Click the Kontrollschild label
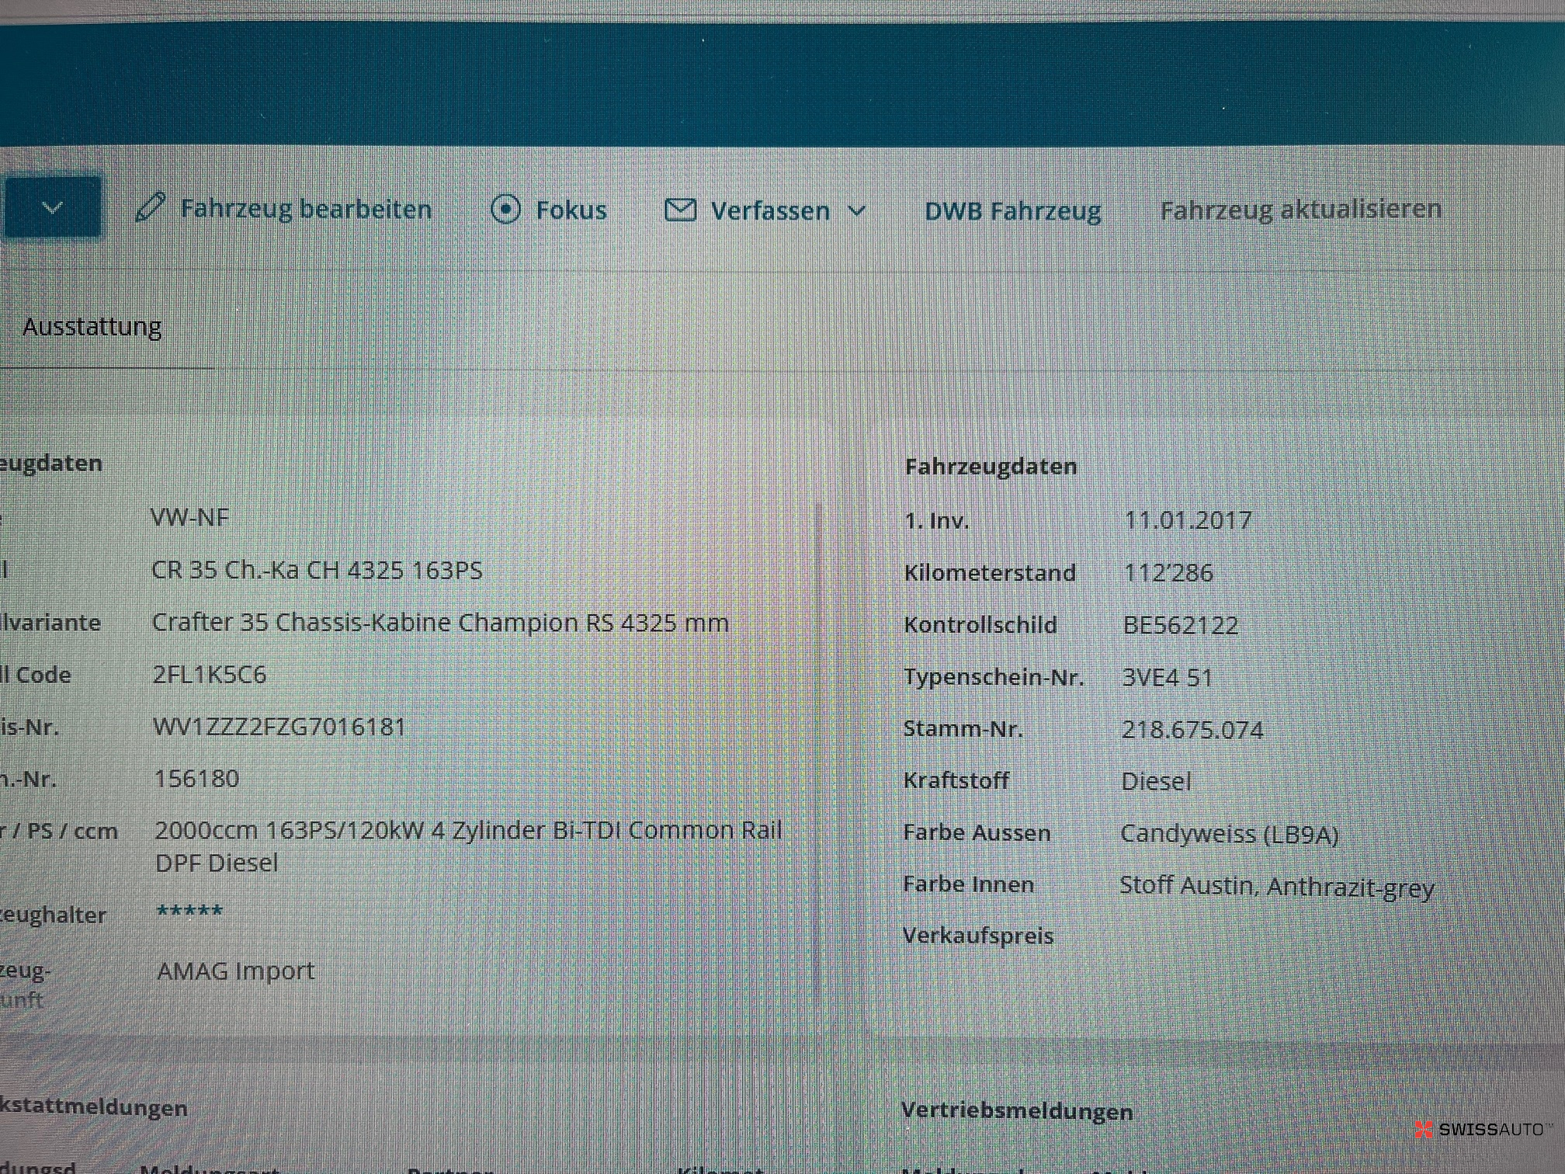Image resolution: width=1565 pixels, height=1174 pixels. pyautogui.click(x=980, y=624)
